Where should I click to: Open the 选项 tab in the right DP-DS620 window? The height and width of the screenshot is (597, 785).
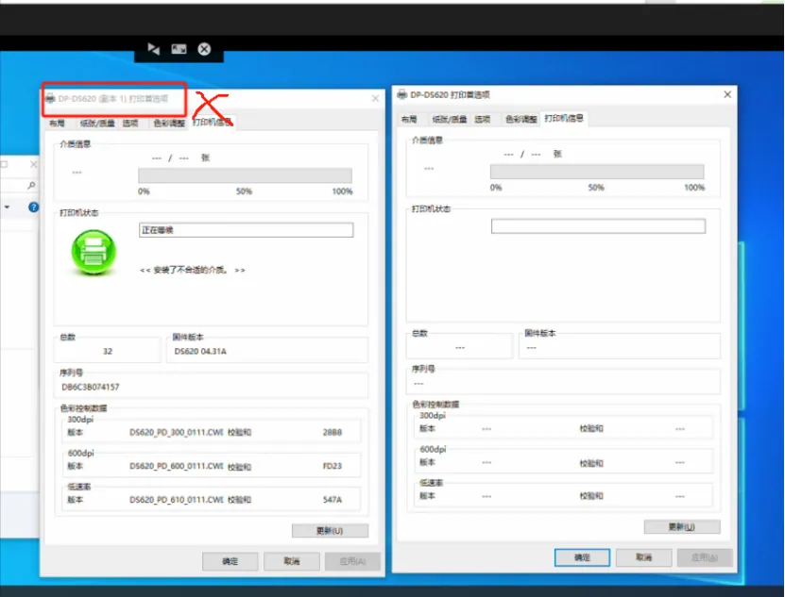pos(482,119)
